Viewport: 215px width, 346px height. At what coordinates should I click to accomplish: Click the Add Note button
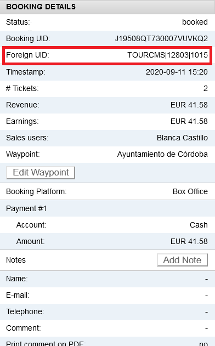coord(182,260)
